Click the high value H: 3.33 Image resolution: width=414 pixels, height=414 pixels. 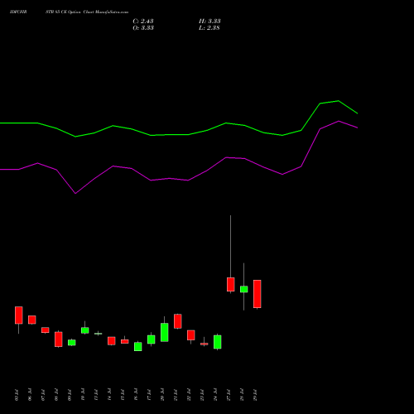click(209, 22)
